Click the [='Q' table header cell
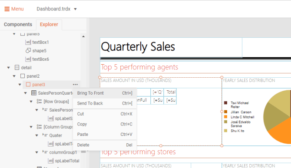The image size is (291, 168). 157,92
